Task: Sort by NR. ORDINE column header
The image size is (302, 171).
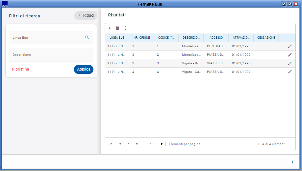Action: pos(141,38)
